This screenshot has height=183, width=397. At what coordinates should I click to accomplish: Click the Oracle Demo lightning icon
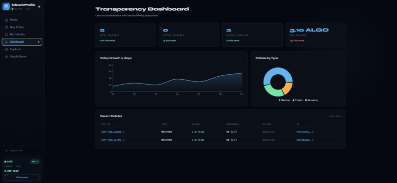pyautogui.click(x=6, y=57)
